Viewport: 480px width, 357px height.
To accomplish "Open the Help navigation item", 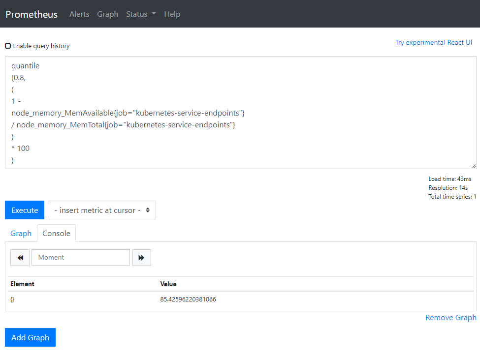I will (x=172, y=14).
